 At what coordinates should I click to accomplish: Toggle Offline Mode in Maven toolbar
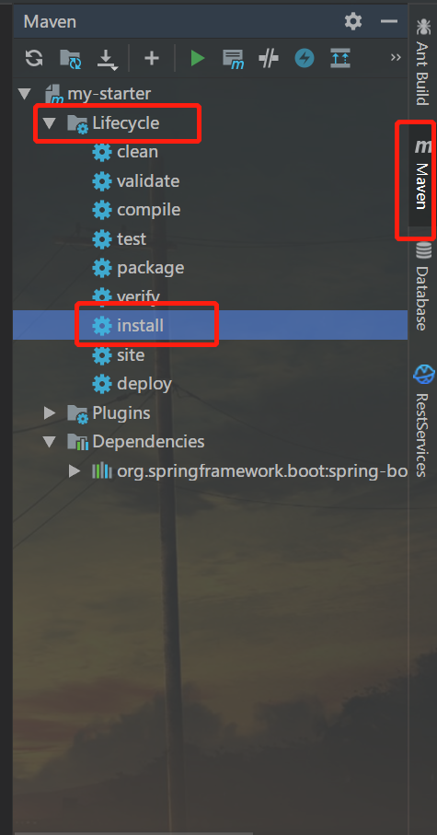(269, 57)
